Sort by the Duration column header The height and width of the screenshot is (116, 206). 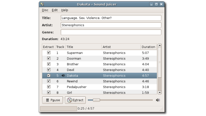pos(149,47)
